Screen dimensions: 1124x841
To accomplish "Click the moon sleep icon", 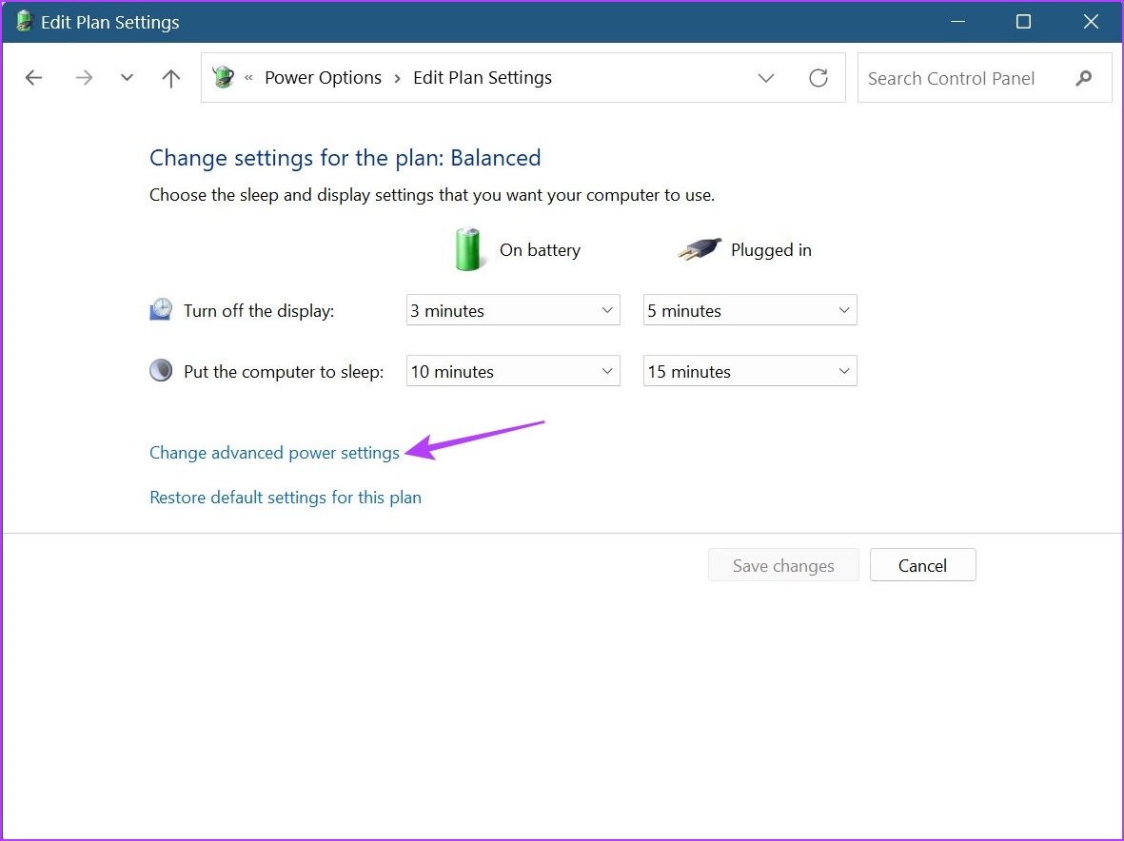I will pyautogui.click(x=161, y=370).
